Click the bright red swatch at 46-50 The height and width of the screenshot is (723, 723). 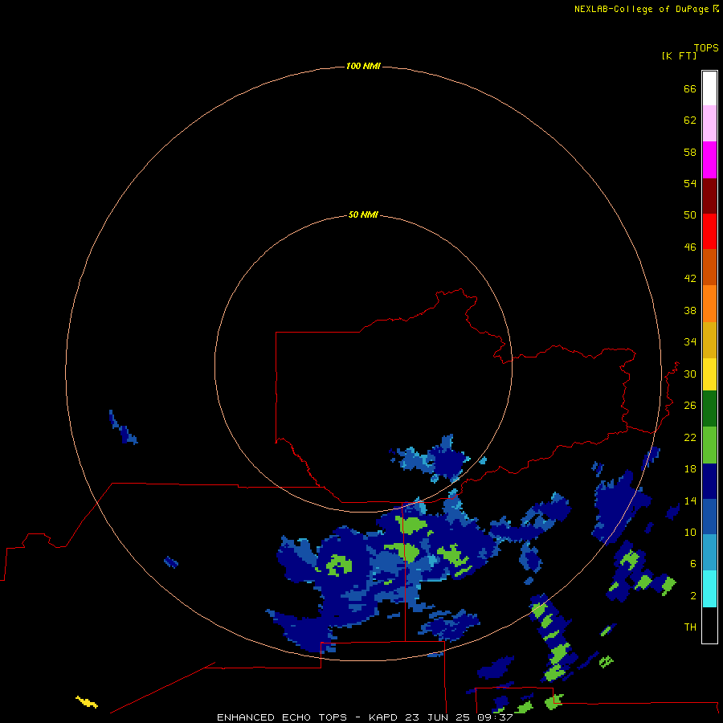pyautogui.click(x=709, y=231)
